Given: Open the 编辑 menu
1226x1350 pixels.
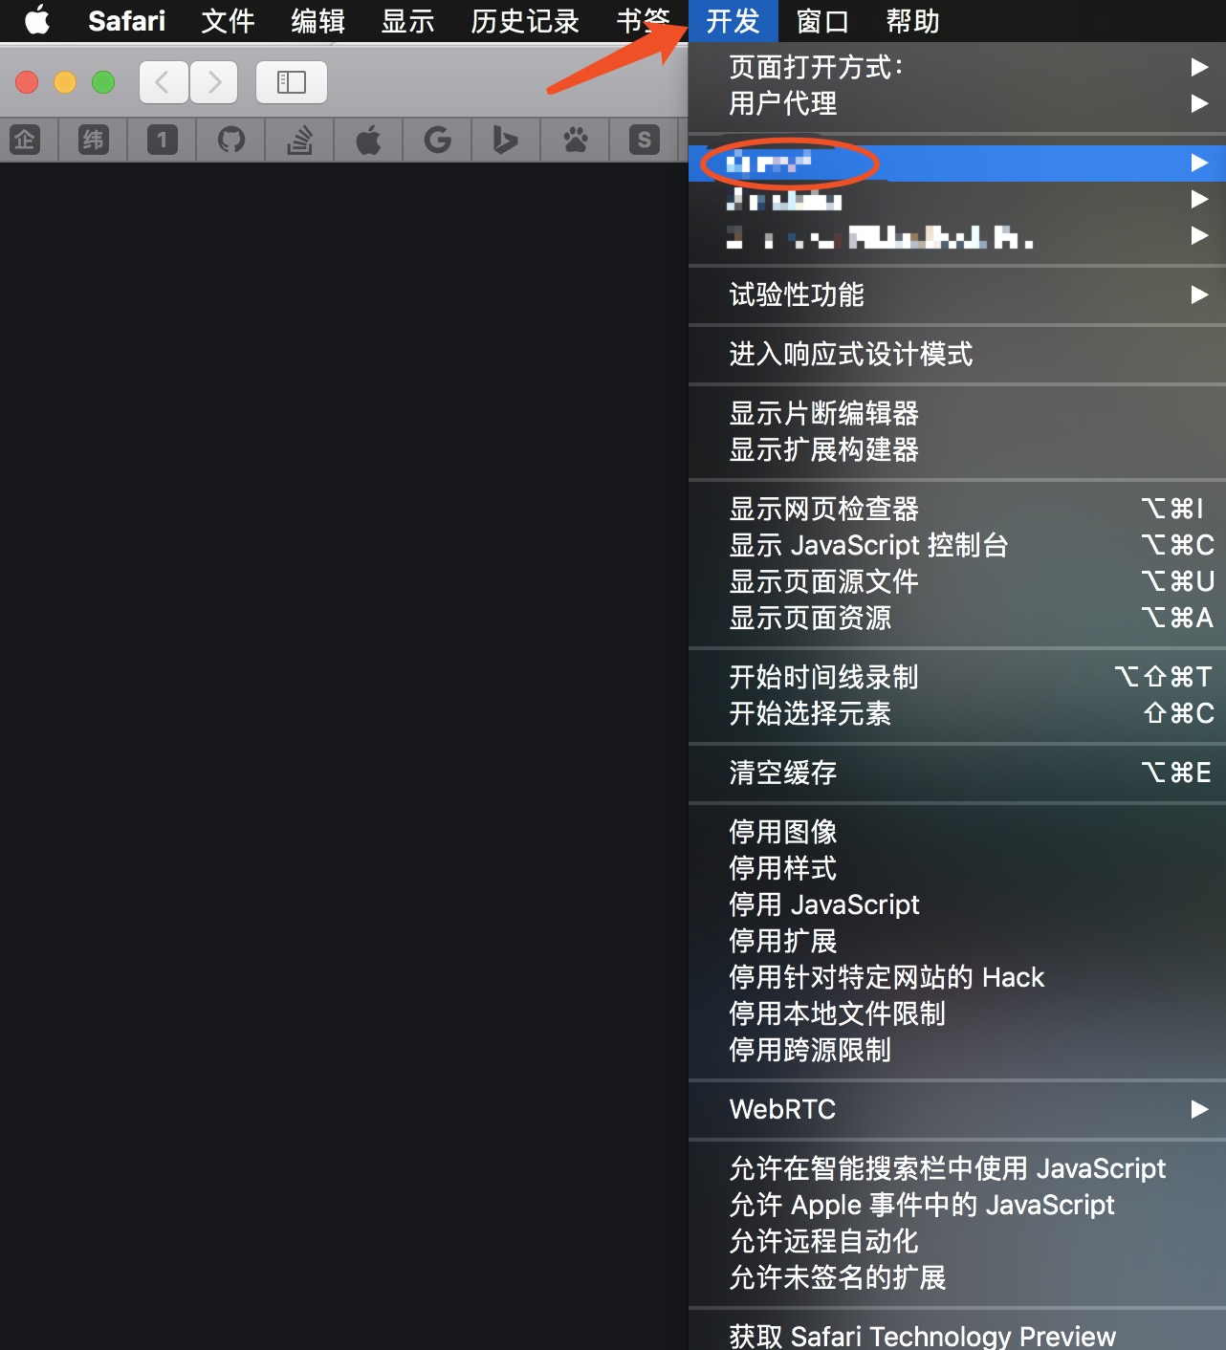Looking at the screenshot, I should point(317,20).
